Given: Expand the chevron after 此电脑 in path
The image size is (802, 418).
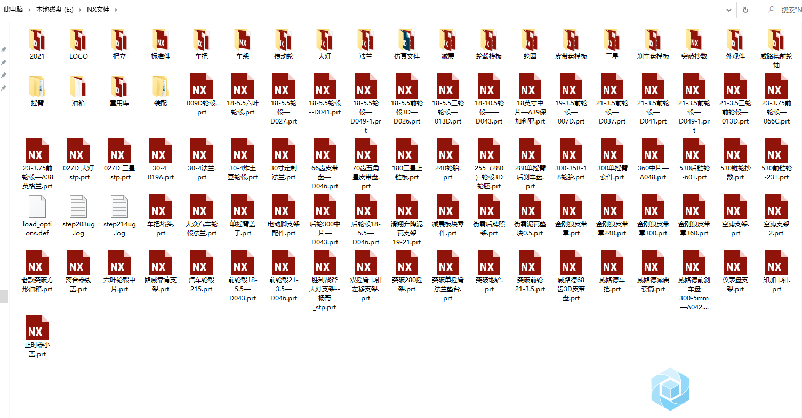Looking at the screenshot, I should 30,10.
